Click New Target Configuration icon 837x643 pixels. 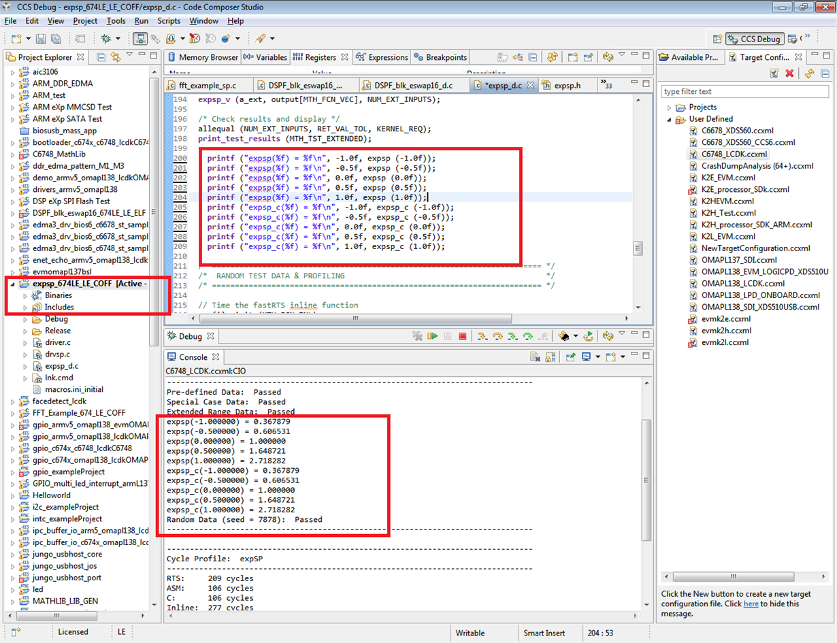click(x=775, y=73)
